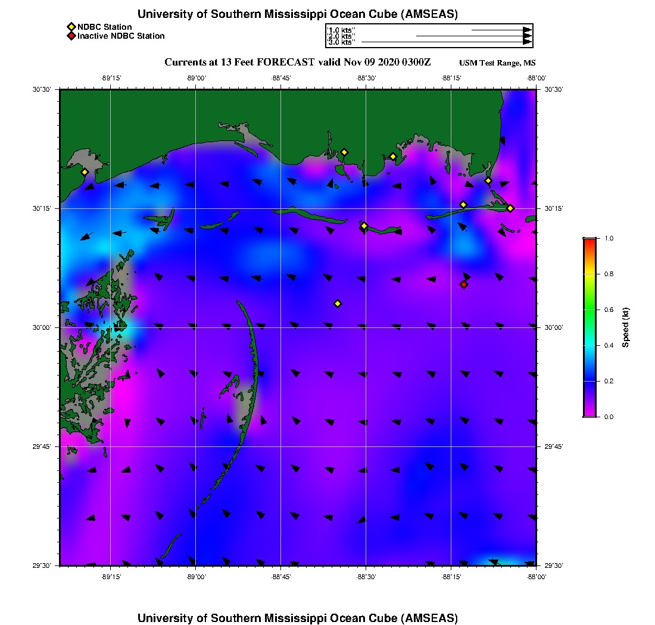Click the NDBC Station legend text
655x625 pixels.
104,27
